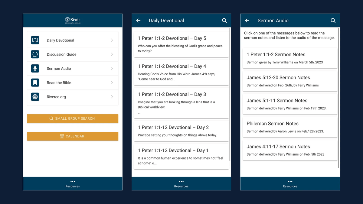The height and width of the screenshot is (204, 363).
Task: Click "It is a common human experience" excerpt
Action: coord(180,160)
